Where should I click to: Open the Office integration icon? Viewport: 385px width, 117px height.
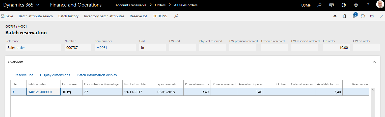344,16
